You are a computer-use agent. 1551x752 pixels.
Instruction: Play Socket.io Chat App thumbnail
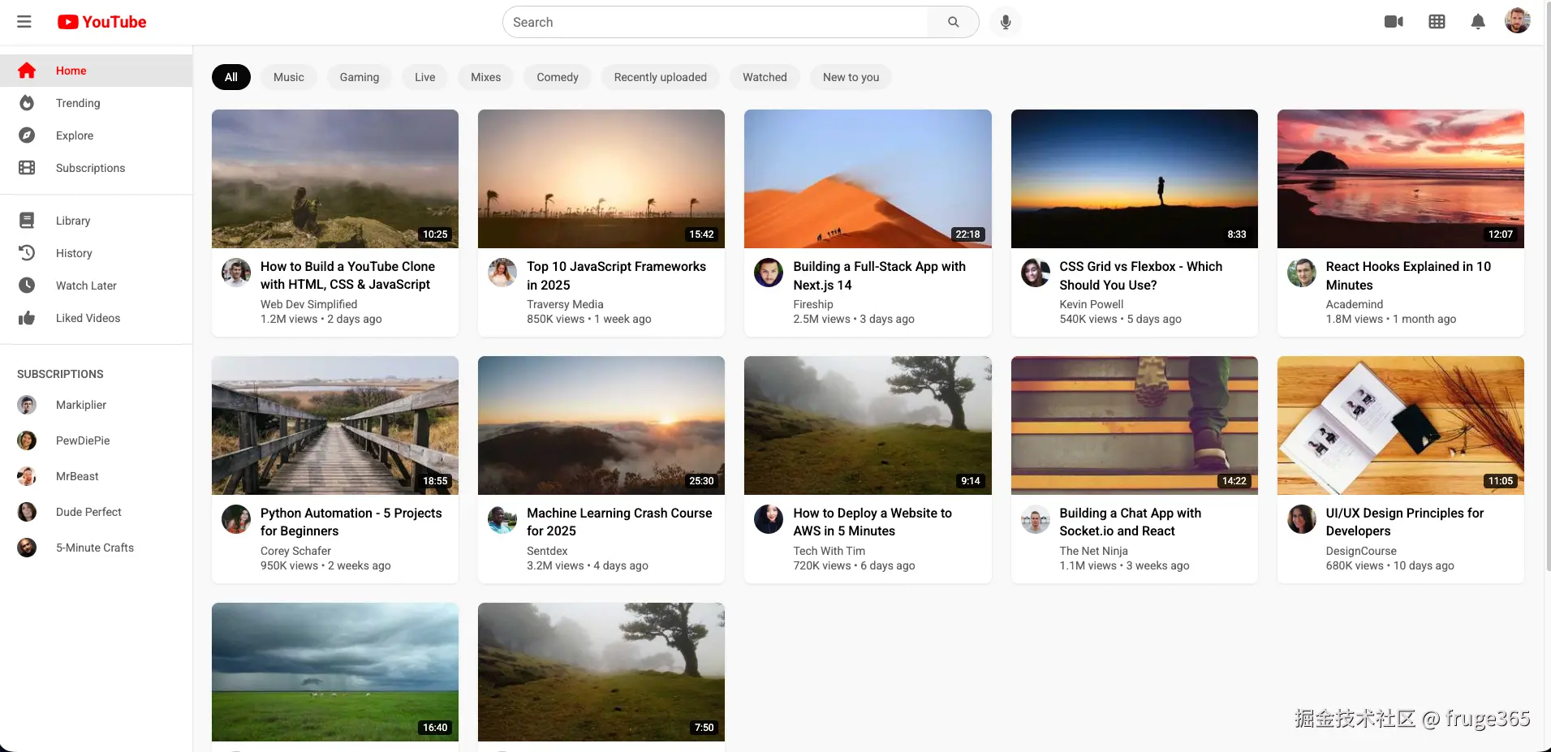coord(1135,425)
